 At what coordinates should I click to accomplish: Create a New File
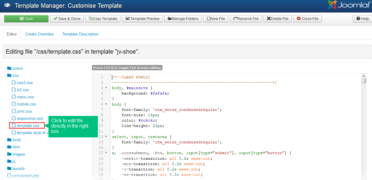(x=216, y=19)
